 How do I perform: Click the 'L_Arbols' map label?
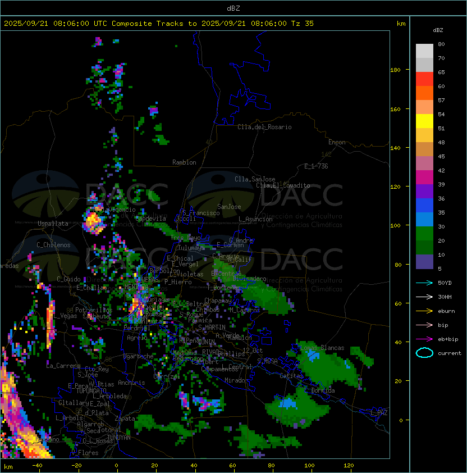pos(69,418)
